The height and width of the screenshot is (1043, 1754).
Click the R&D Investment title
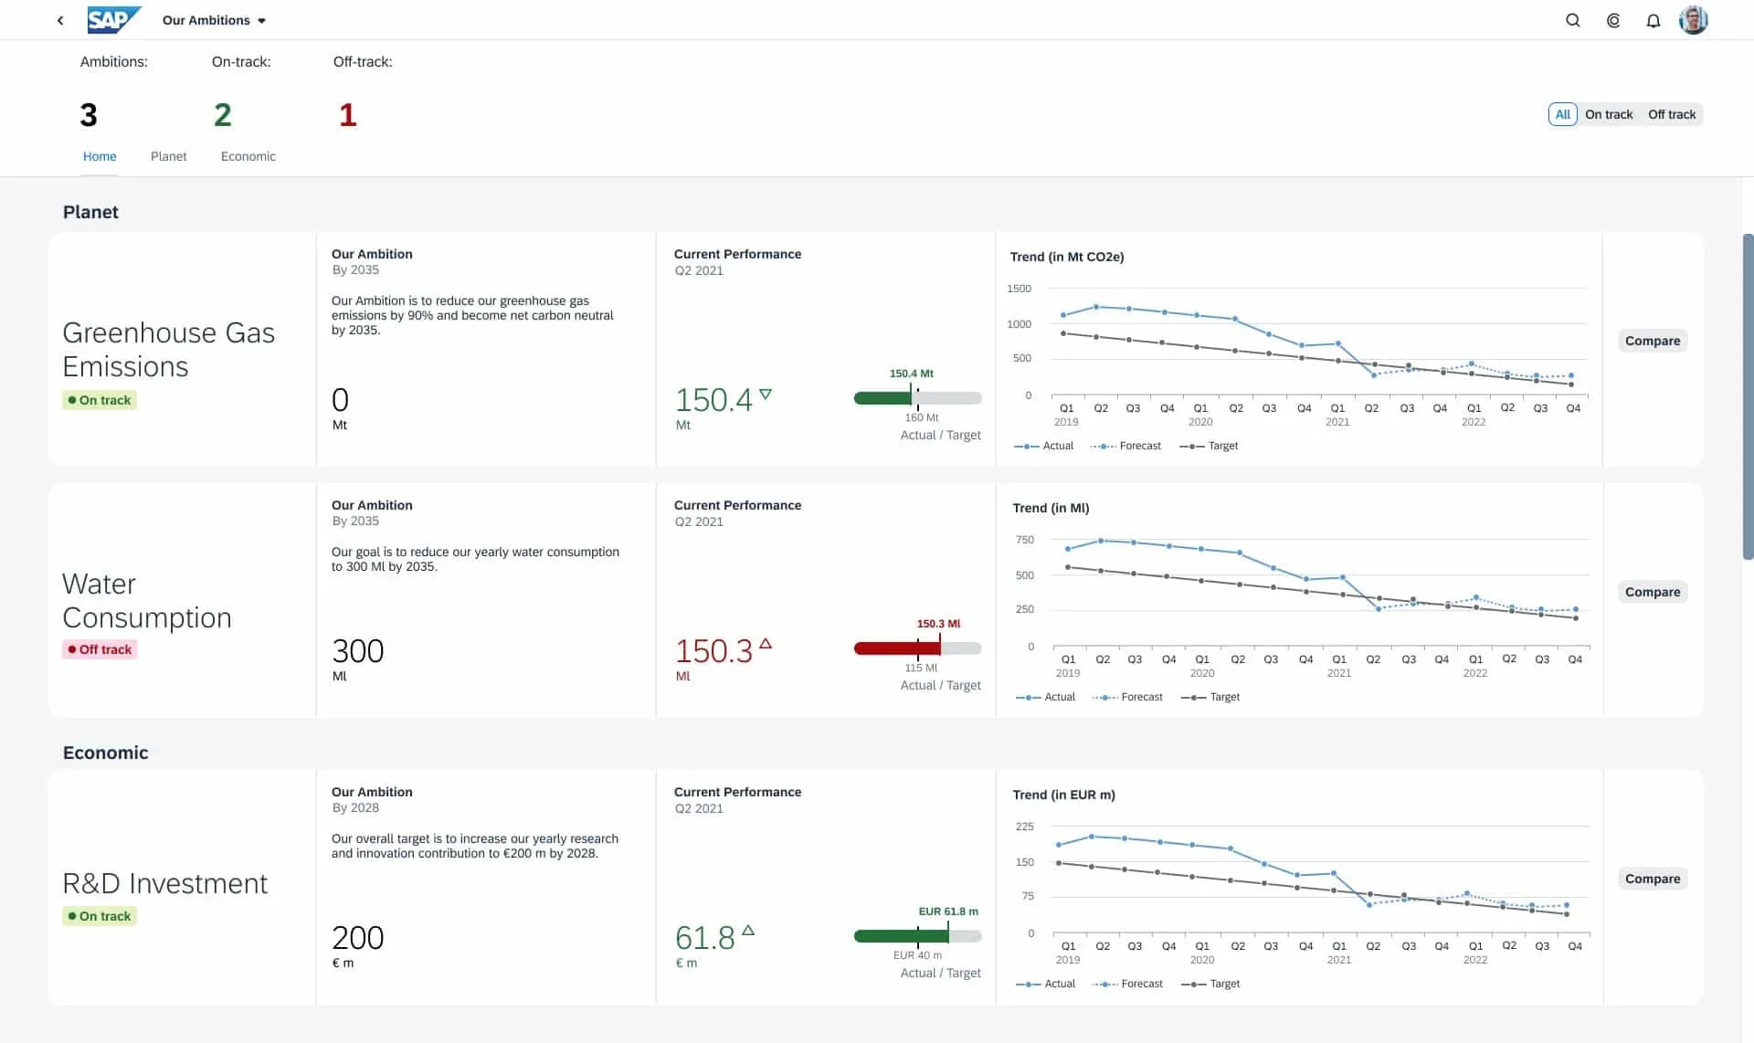click(x=164, y=883)
